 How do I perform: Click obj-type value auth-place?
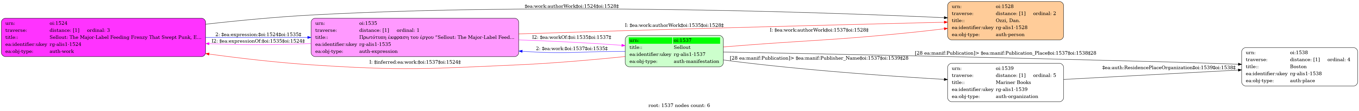click(x=1303, y=81)
